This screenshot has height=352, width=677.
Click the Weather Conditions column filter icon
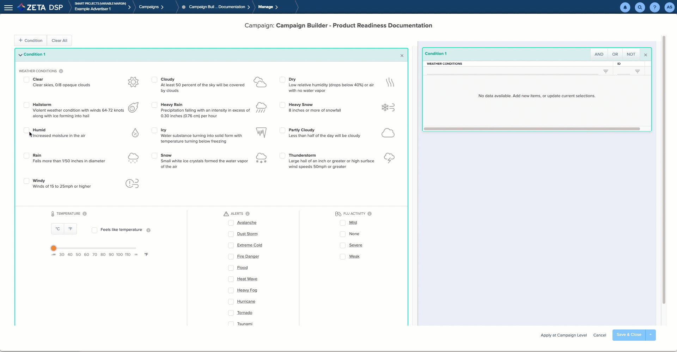[x=605, y=71]
